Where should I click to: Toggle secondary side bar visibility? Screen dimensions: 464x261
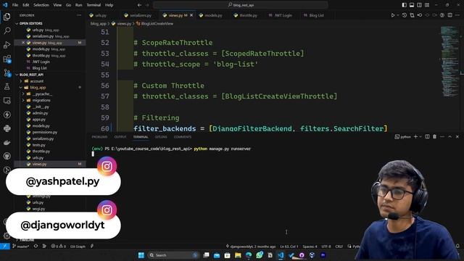(x=419, y=5)
